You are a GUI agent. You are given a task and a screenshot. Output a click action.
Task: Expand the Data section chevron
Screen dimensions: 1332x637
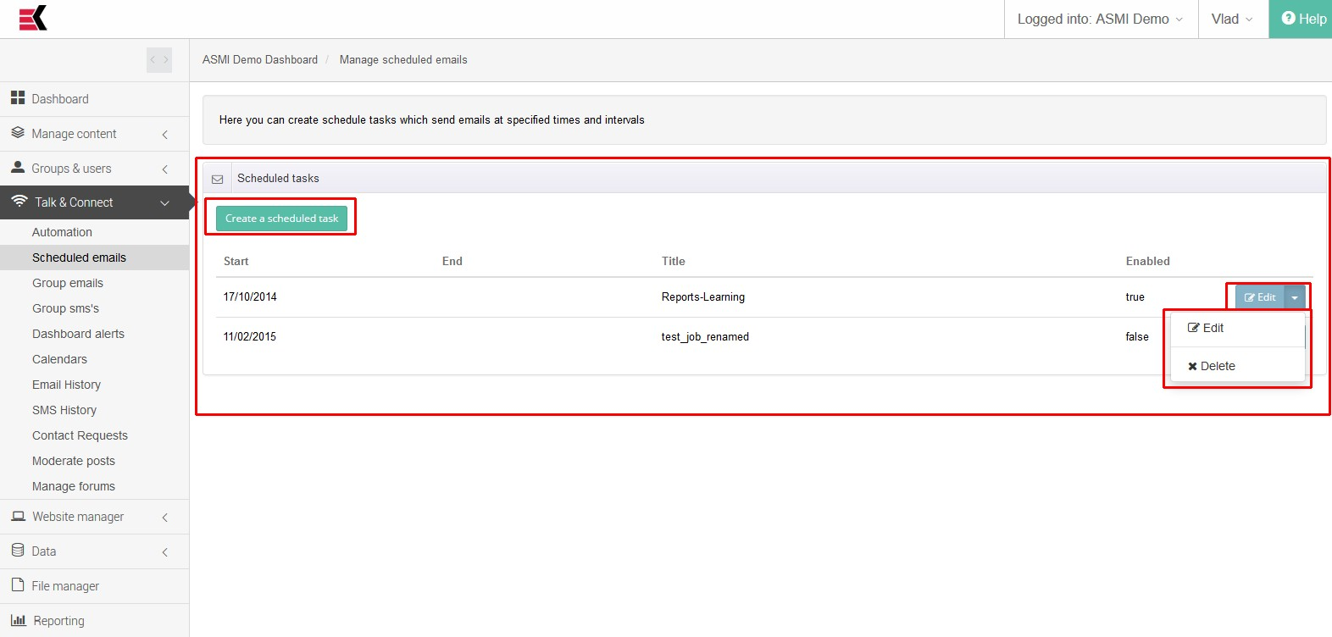[165, 551]
